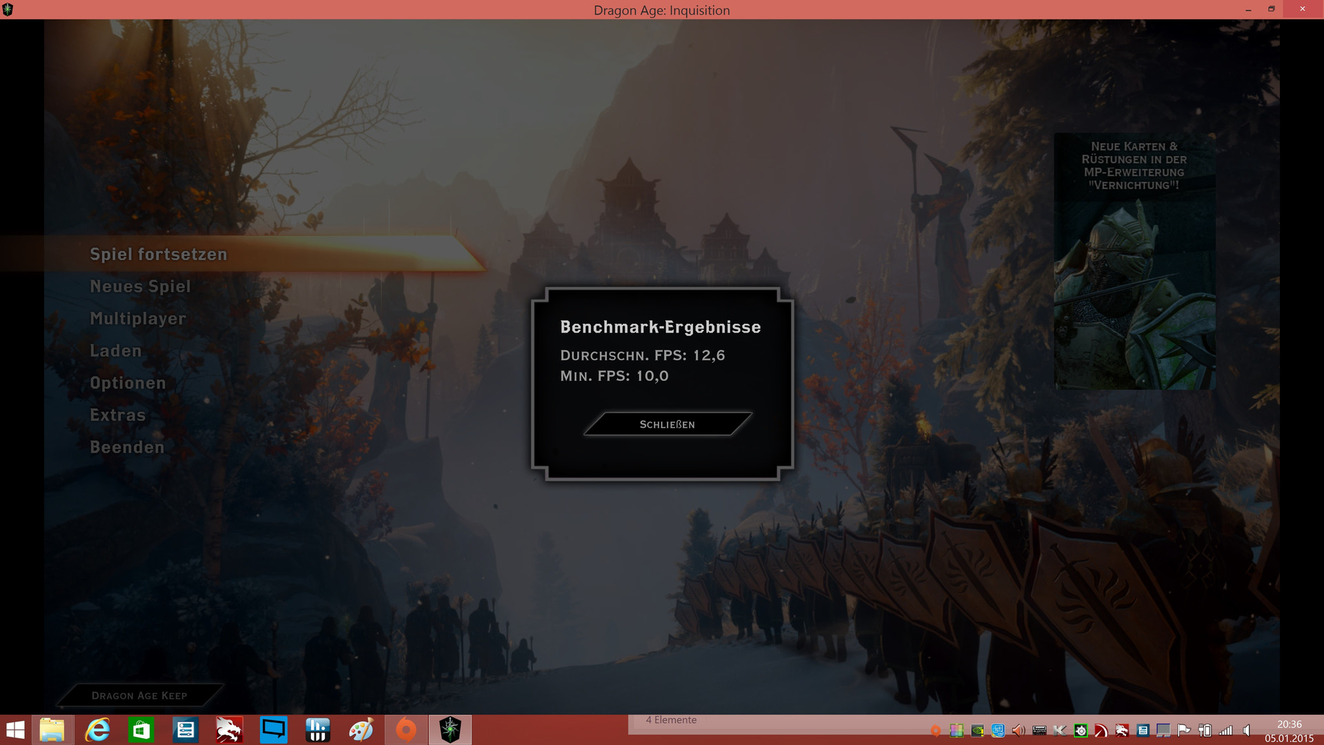
Task: Open the Vernichtung MP expansion promo banner
Action: (1134, 262)
